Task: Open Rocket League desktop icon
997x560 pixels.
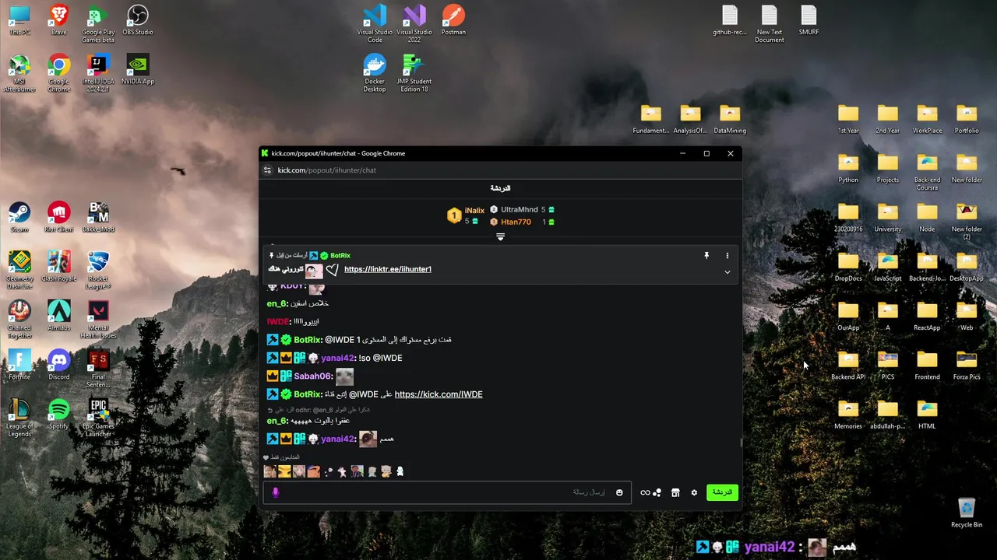Action: (98, 270)
